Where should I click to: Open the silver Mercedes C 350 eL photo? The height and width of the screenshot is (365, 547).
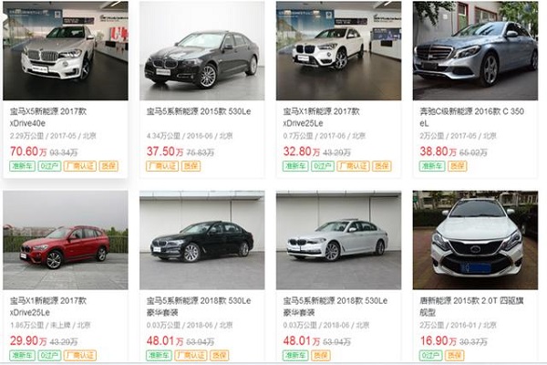(x=475, y=51)
